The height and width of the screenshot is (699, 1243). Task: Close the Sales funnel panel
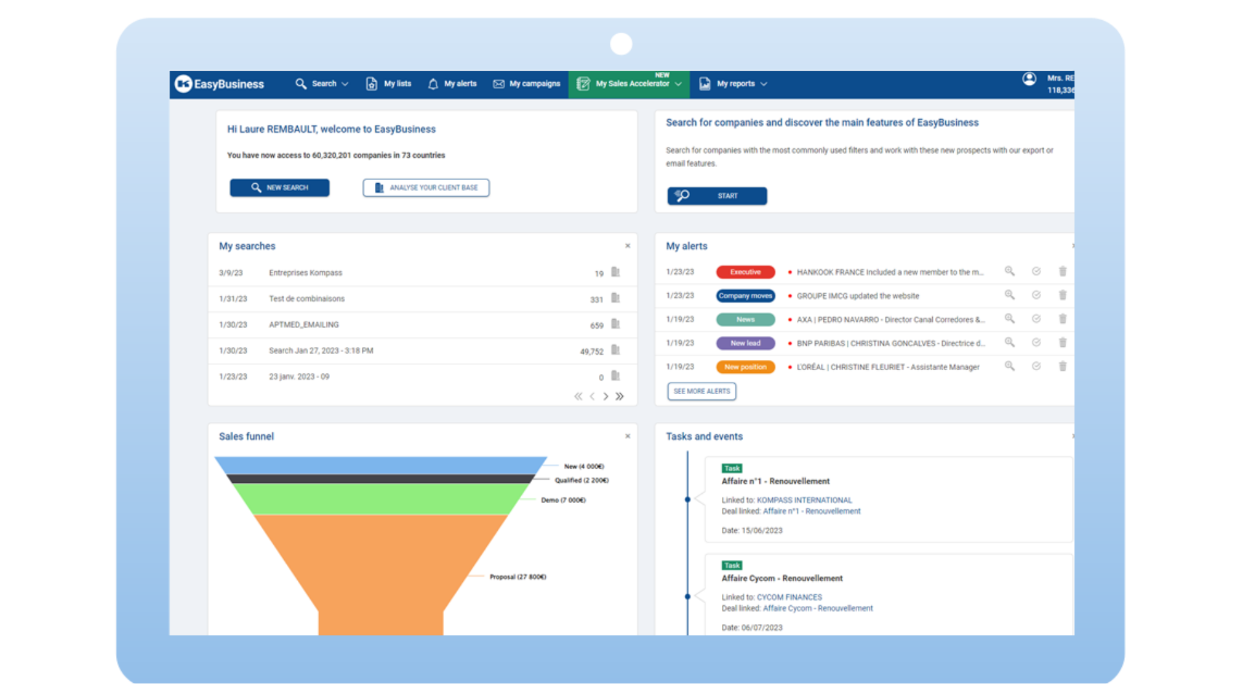tap(627, 436)
